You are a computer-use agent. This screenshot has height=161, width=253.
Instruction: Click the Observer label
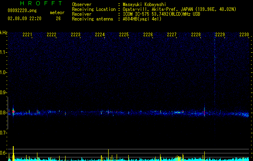(82, 4)
